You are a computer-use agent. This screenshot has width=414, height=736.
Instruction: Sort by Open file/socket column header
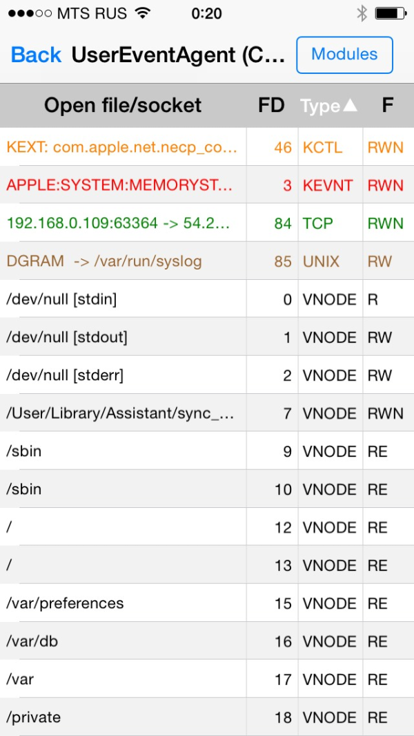[x=123, y=105]
